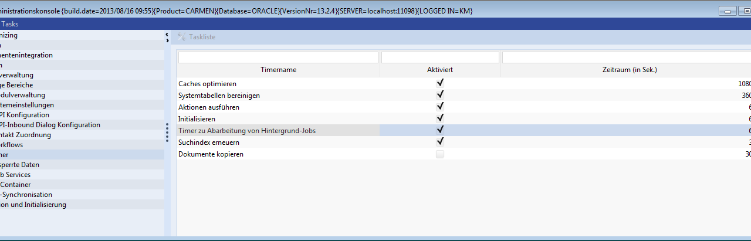Uncheck Aktiviert for Systemtabellen bereinigen
The image size is (751, 241).
(x=440, y=95)
